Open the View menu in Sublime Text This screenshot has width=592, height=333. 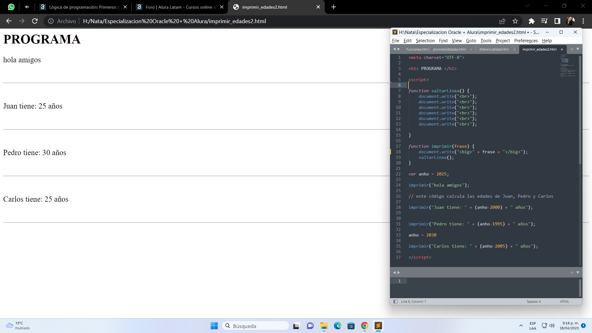pyautogui.click(x=457, y=41)
